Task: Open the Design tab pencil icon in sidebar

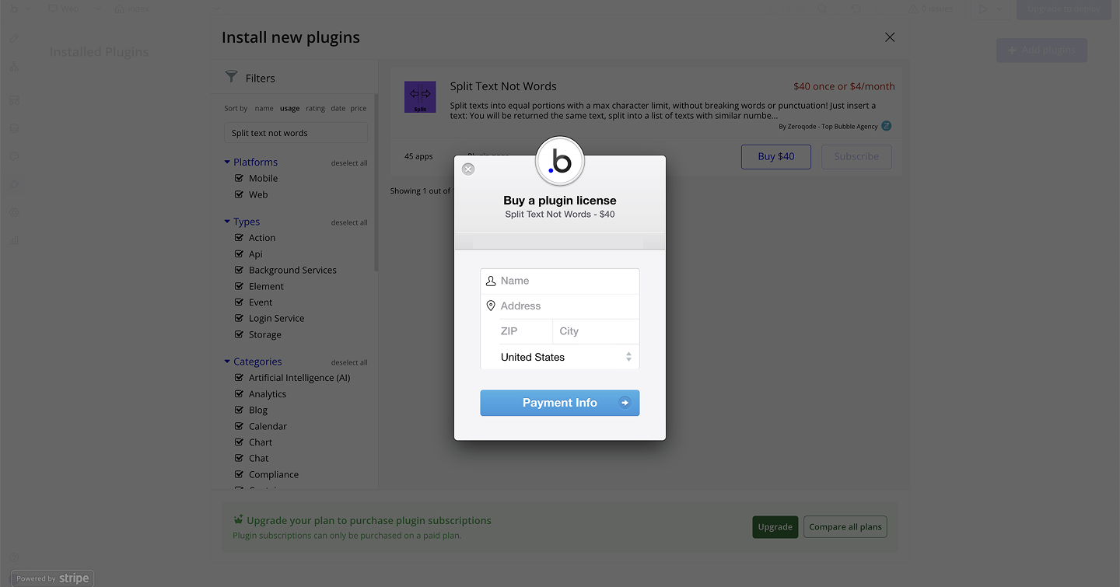Action: pyautogui.click(x=14, y=39)
